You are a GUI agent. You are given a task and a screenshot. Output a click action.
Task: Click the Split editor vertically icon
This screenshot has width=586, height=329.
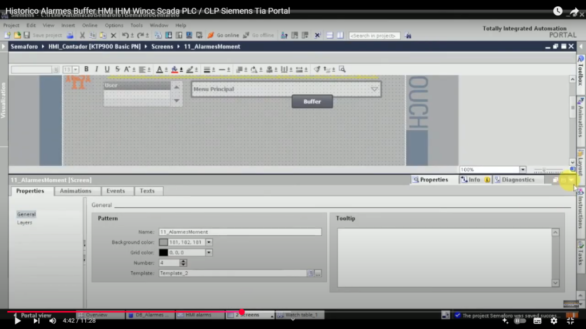point(340,35)
